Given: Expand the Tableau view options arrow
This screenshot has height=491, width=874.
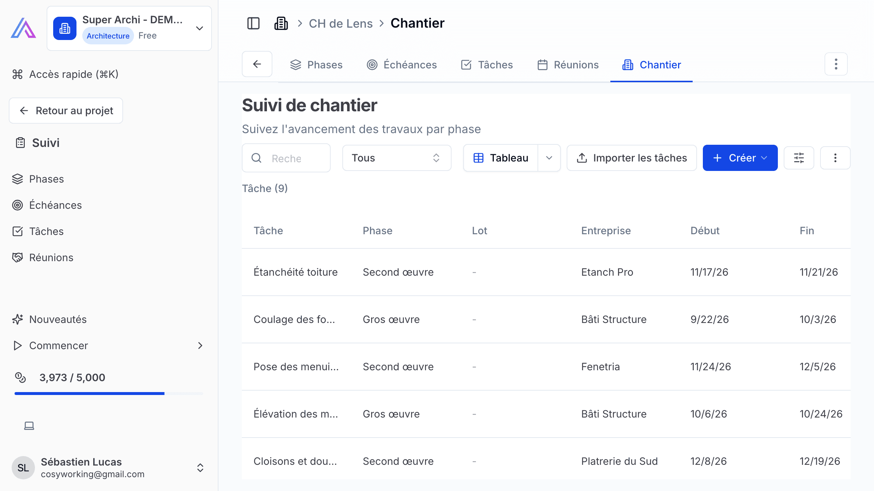Looking at the screenshot, I should pyautogui.click(x=549, y=158).
